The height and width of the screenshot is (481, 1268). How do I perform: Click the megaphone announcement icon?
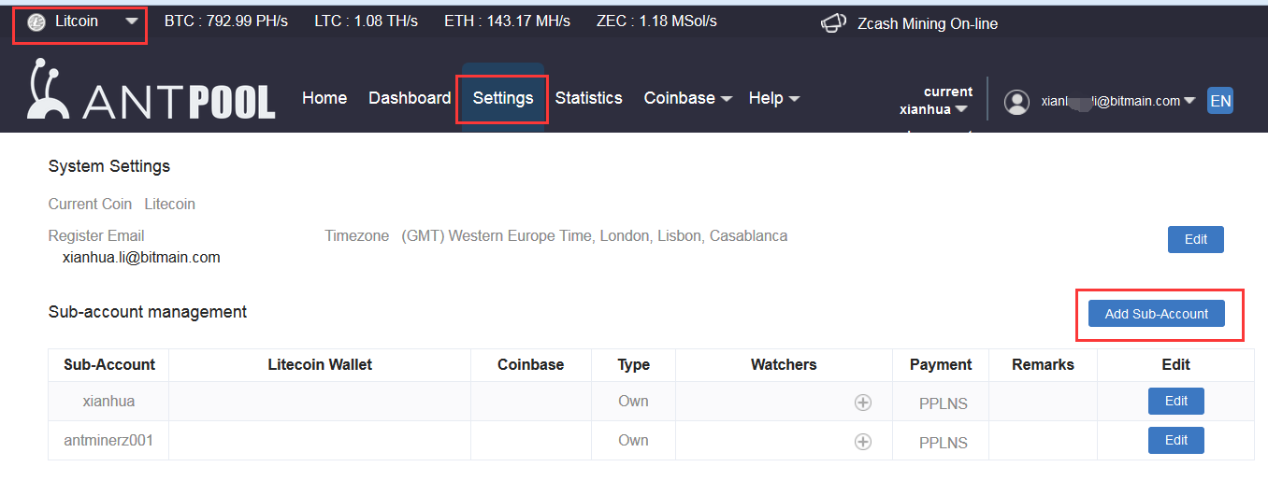[x=833, y=23]
